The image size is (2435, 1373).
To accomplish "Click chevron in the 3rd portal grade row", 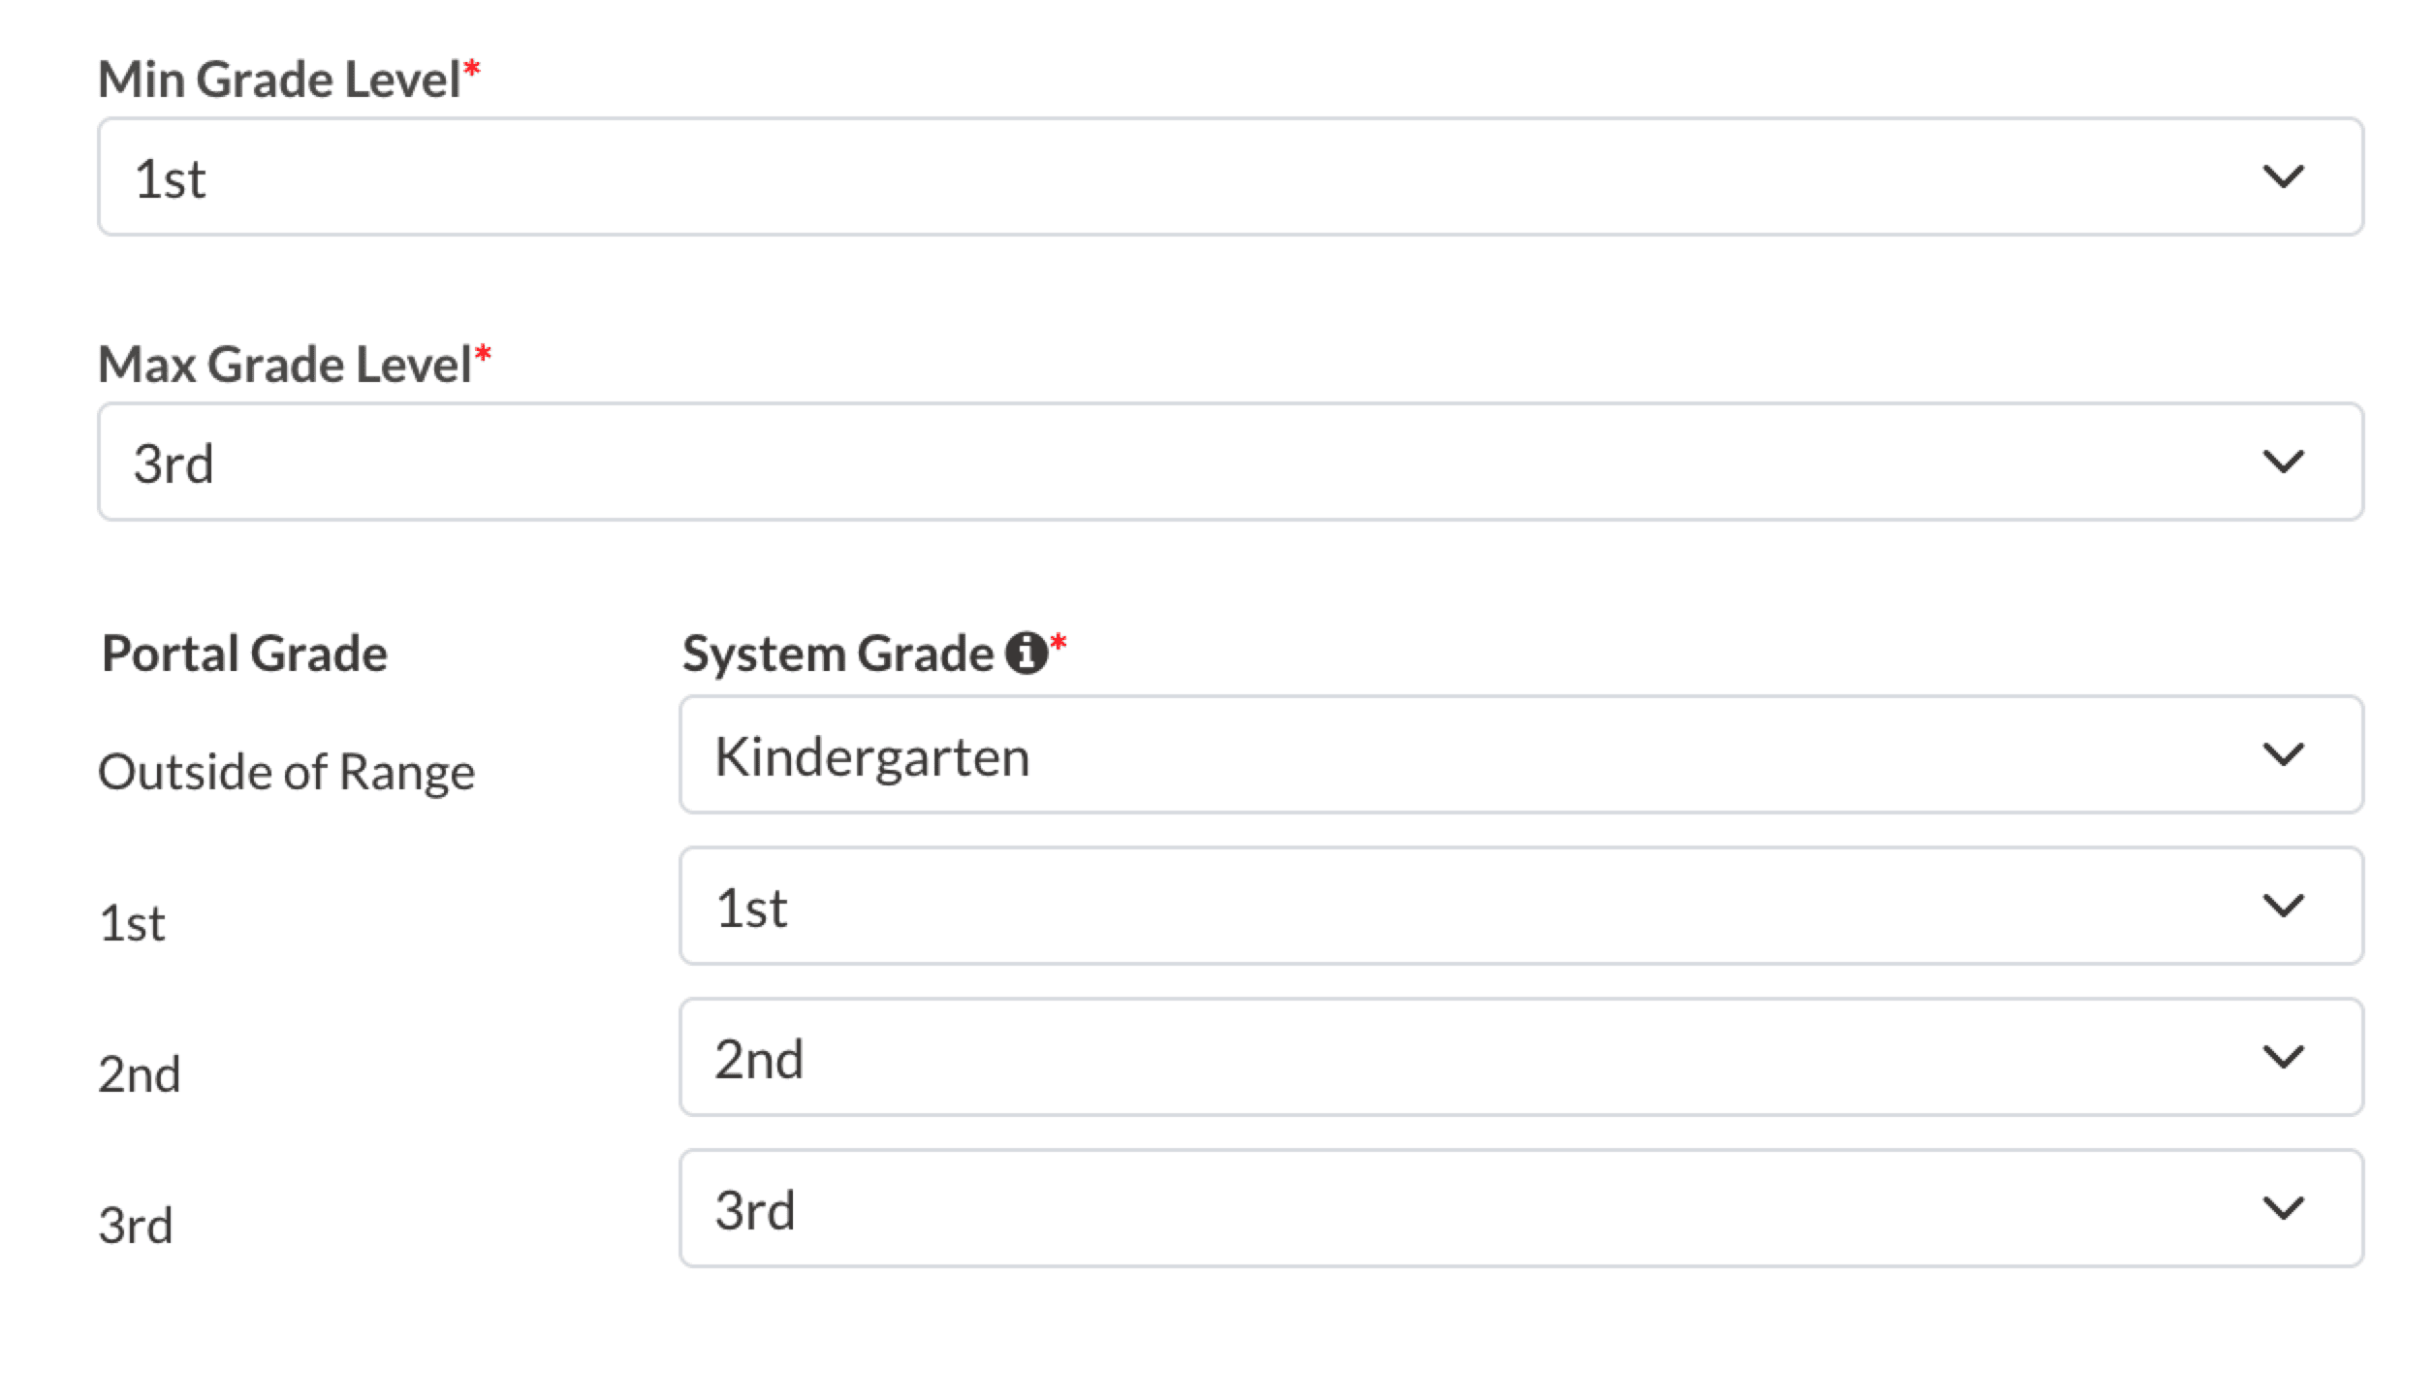I will point(2283,1209).
